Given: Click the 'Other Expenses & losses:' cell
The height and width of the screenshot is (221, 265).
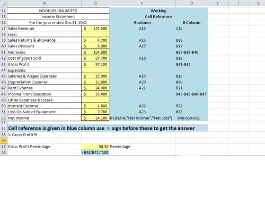Looking at the screenshot, I should coord(44,100).
